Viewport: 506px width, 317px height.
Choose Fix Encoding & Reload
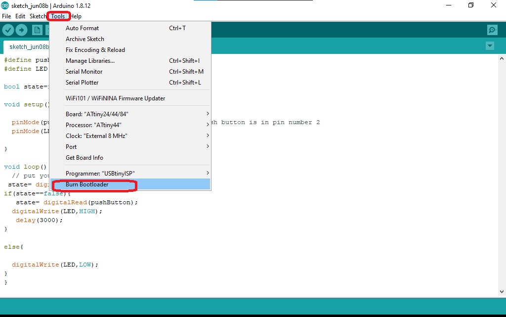130,50
